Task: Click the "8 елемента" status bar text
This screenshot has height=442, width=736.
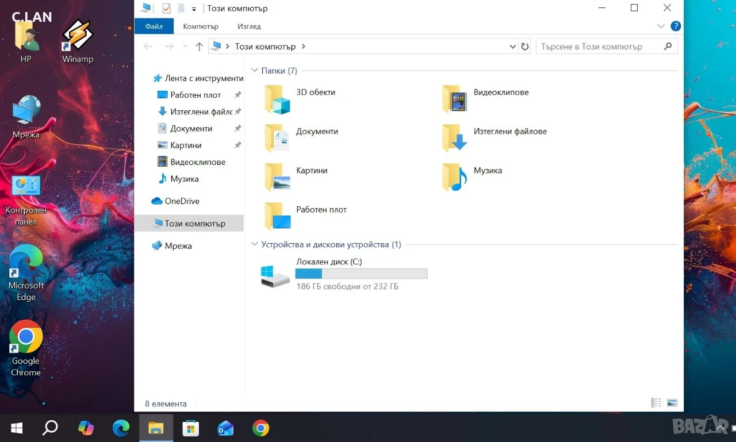Action: [166, 403]
